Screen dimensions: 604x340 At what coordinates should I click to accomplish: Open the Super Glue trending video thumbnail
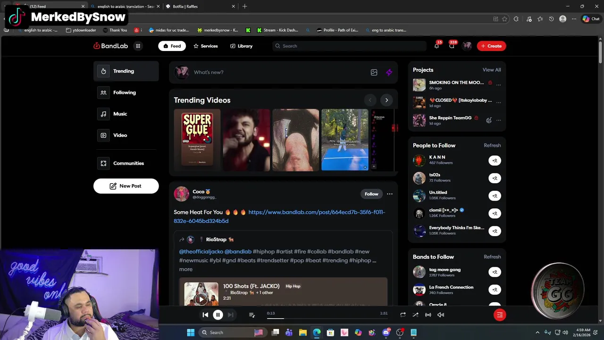197,140
